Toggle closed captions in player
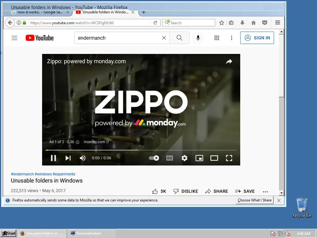This screenshot has width=317, height=238. [x=169, y=158]
